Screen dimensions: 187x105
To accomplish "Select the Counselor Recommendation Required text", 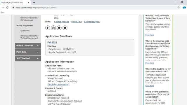I will pyautogui.click(x=65, y=101).
